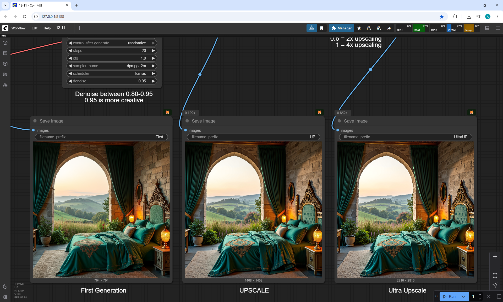Toggle the bottom panel icon at top right

(487, 28)
